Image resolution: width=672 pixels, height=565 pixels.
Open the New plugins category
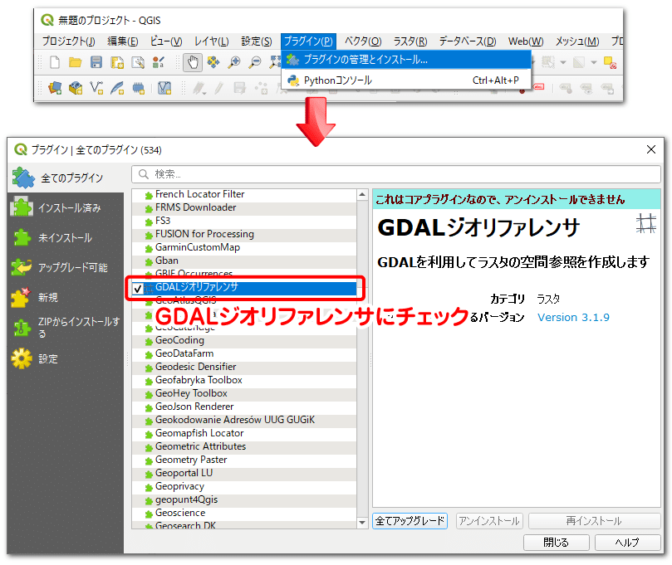coord(66,298)
